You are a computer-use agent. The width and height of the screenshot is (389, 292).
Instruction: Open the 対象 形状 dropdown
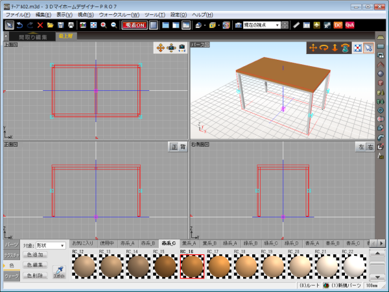pos(62,245)
